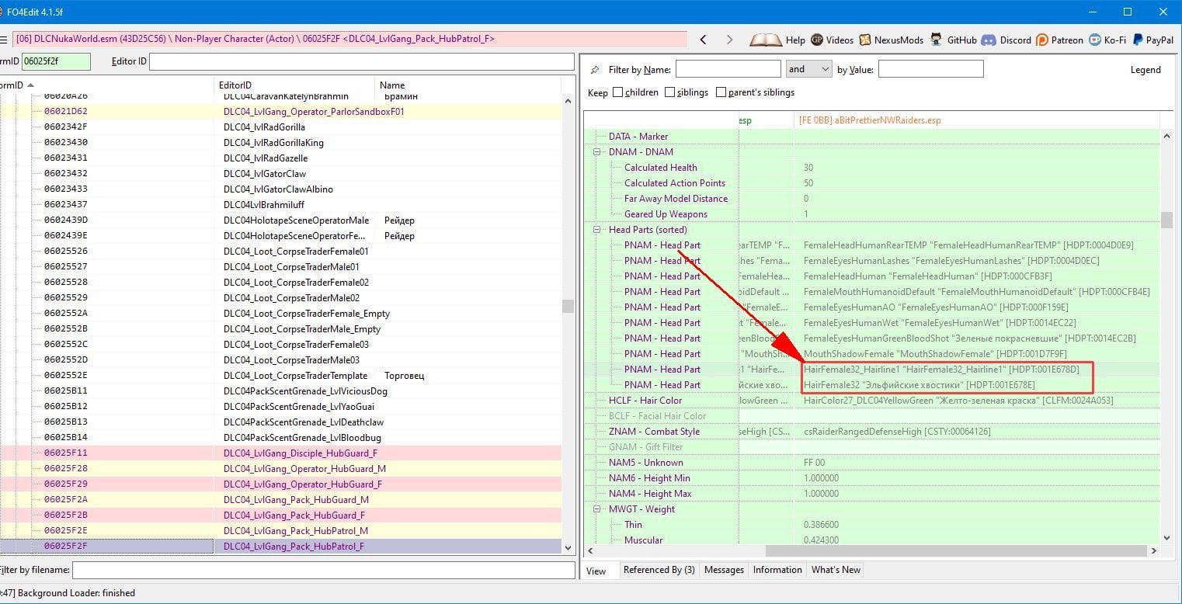The height and width of the screenshot is (604, 1182).
Task: Open the Ko-Fi donation page
Action: (x=1107, y=40)
